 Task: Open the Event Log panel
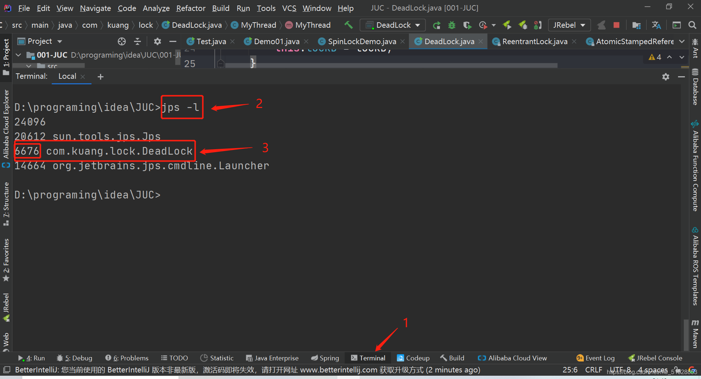[595, 358]
